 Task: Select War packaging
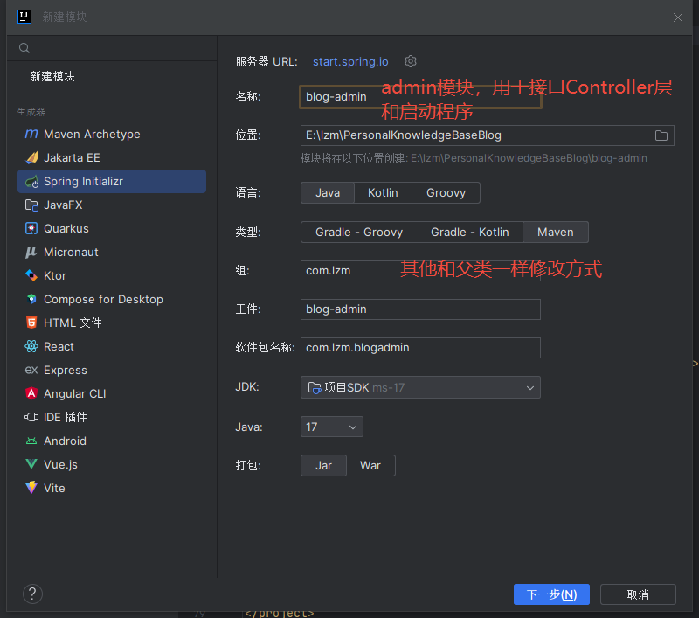coord(370,466)
